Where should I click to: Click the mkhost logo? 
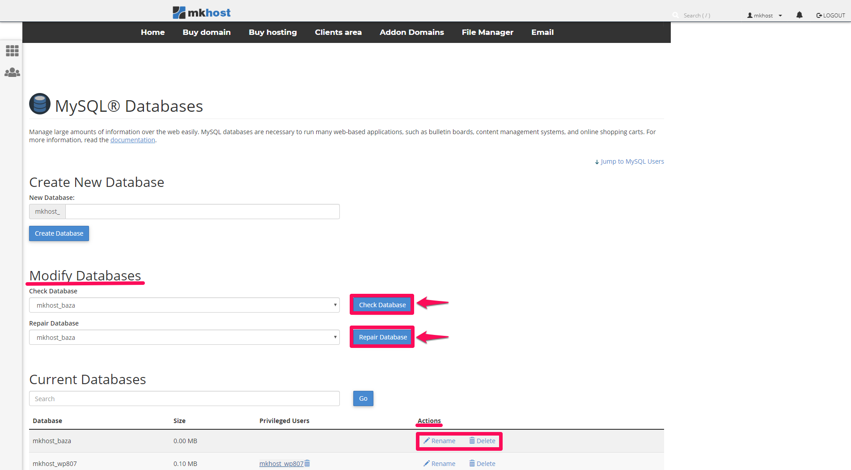pyautogui.click(x=202, y=13)
